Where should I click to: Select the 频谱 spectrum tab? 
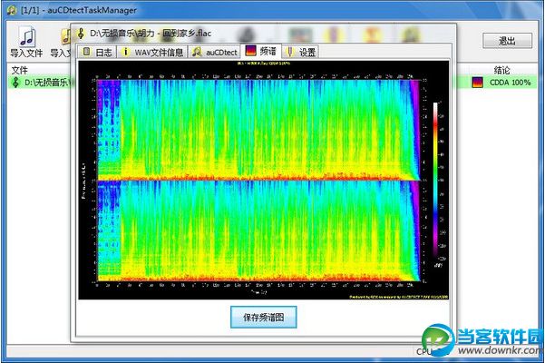[262, 52]
